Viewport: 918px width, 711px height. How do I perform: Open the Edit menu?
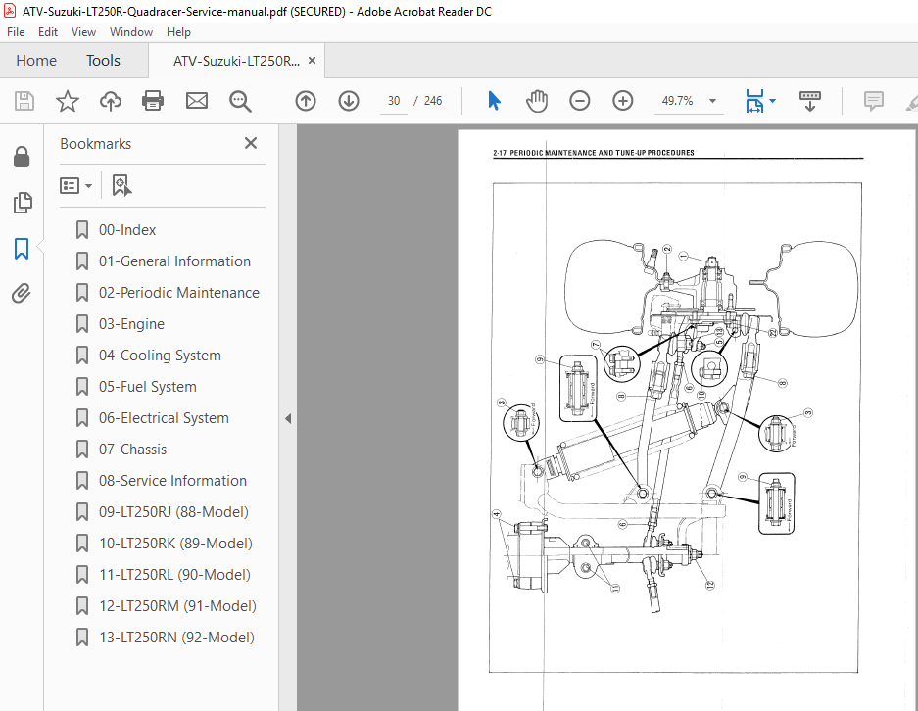[48, 32]
